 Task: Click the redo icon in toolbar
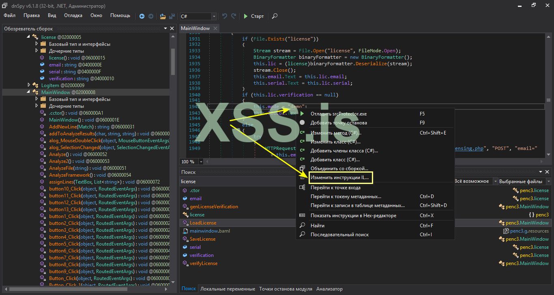click(x=234, y=16)
